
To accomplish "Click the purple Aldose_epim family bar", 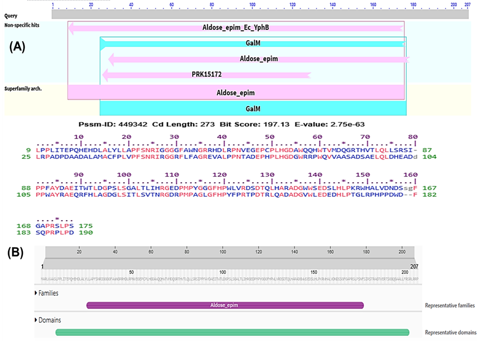I will tap(225, 306).
